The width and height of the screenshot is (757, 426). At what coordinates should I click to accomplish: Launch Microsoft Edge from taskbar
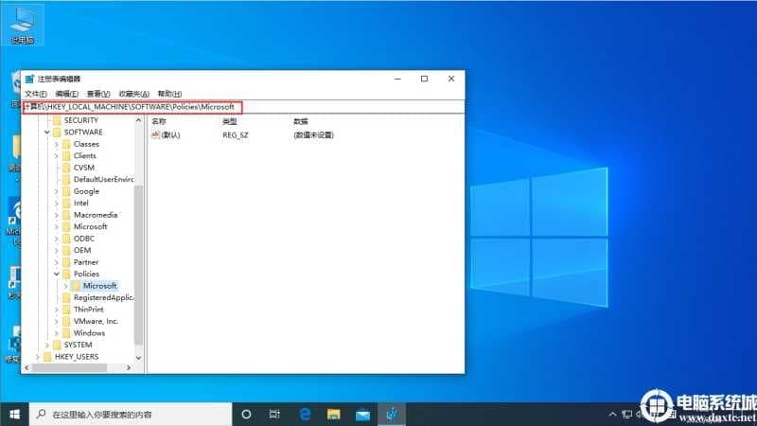click(305, 415)
